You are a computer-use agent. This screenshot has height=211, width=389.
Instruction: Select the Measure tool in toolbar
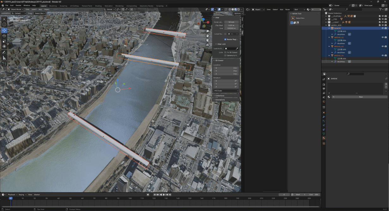(4, 58)
